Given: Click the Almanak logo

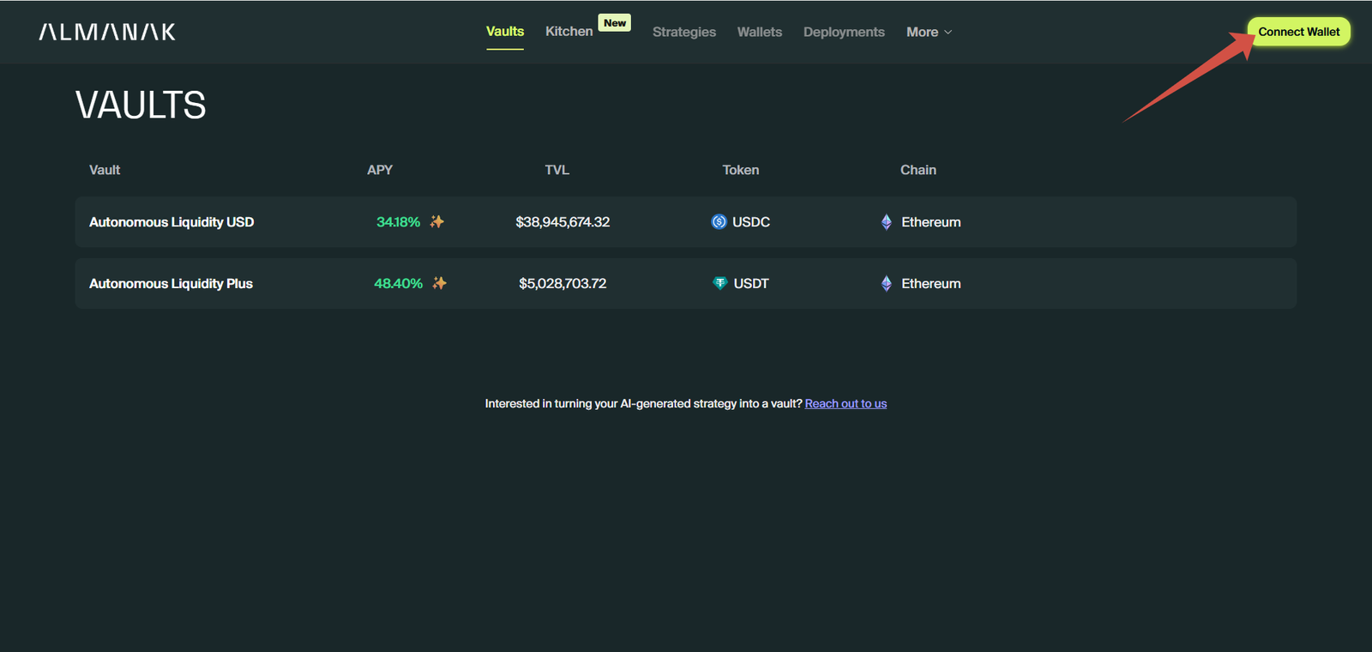Looking at the screenshot, I should pos(107,32).
